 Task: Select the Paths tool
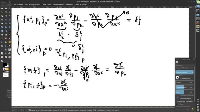[x=6, y=16]
